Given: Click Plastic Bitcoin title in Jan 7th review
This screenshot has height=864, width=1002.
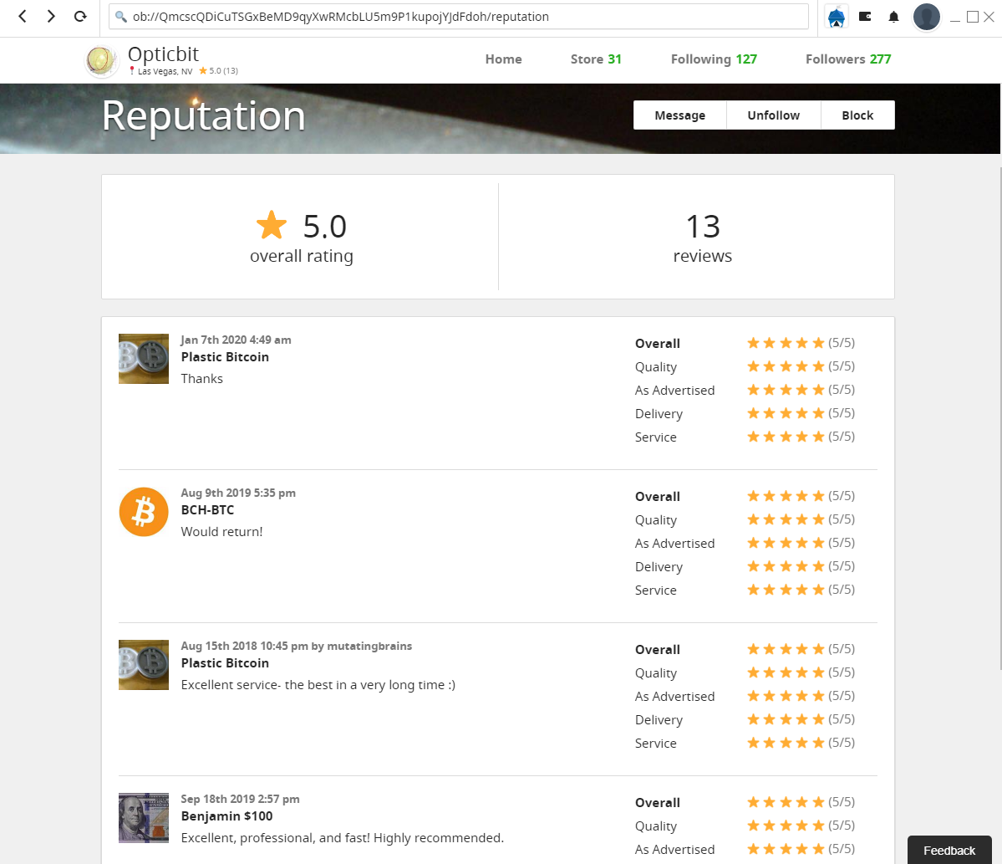Looking at the screenshot, I should [x=225, y=357].
